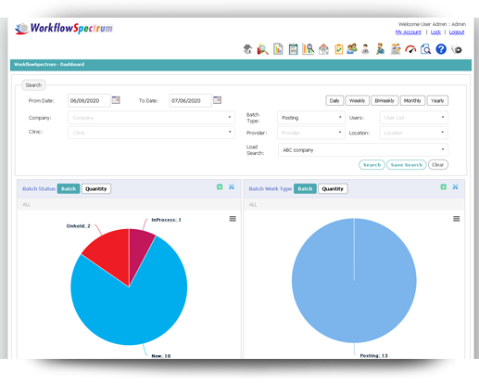Open the bar chart document report icon

coord(278,49)
